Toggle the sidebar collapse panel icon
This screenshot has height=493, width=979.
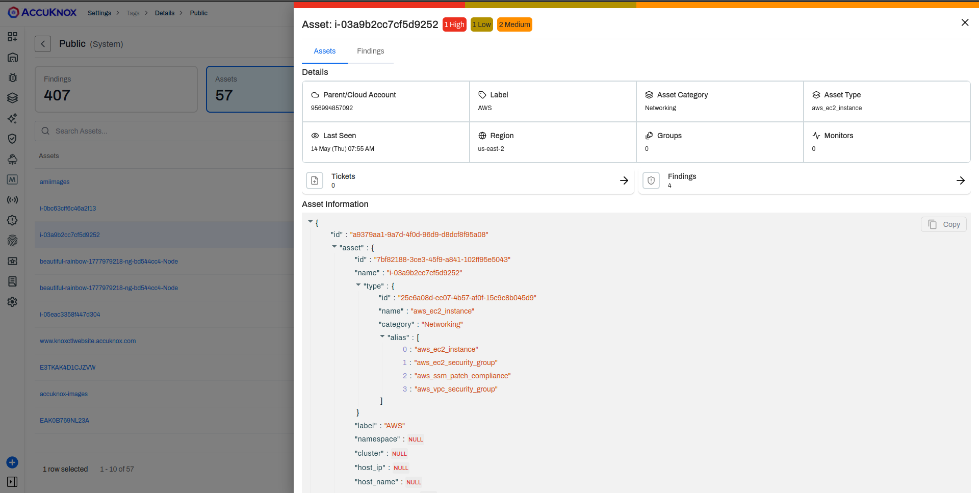coord(13,482)
